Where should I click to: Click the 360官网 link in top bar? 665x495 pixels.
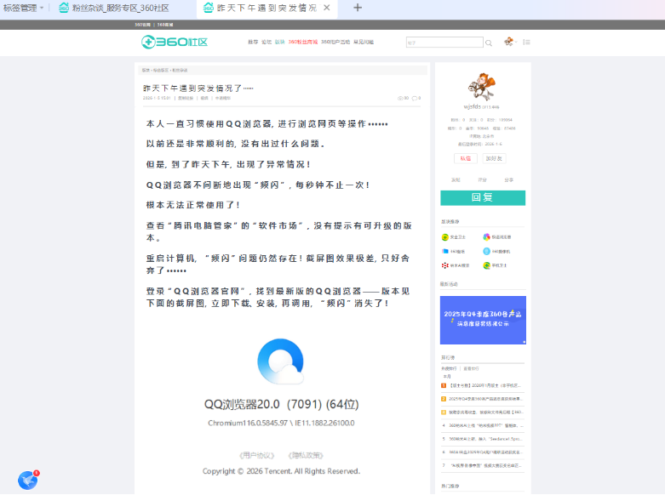pyautogui.click(x=142, y=25)
